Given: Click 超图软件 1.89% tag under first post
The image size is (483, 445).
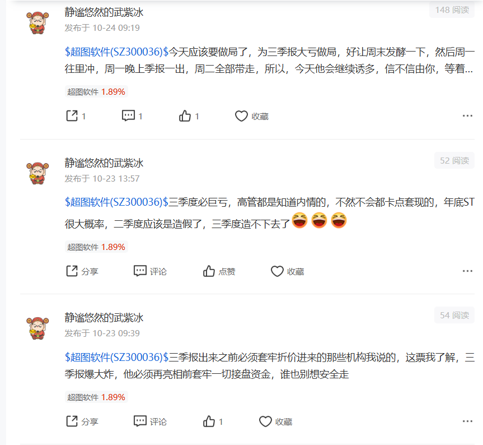Looking at the screenshot, I should click(96, 91).
